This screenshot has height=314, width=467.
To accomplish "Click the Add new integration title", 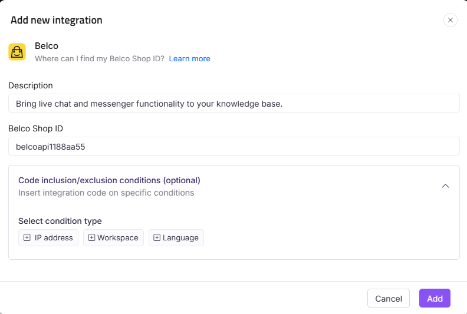I will click(x=57, y=20).
